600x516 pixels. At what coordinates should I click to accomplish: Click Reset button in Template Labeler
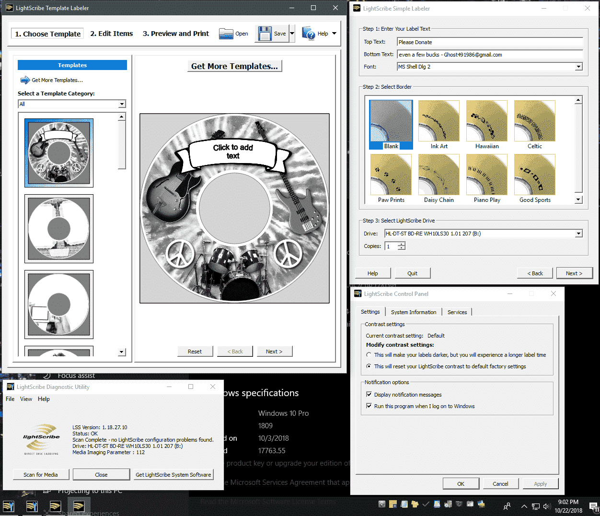click(x=195, y=352)
